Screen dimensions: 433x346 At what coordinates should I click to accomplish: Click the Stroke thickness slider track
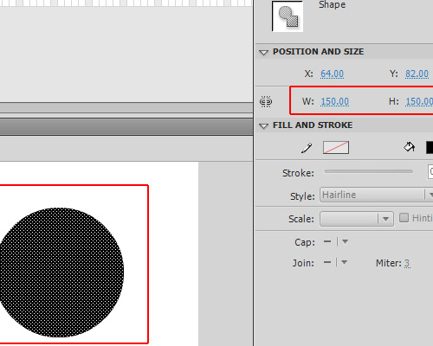pyautogui.click(x=368, y=171)
